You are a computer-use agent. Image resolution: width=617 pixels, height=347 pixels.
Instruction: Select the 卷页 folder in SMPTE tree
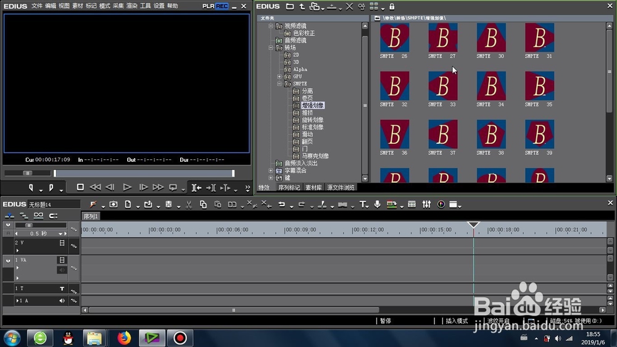coord(307,98)
